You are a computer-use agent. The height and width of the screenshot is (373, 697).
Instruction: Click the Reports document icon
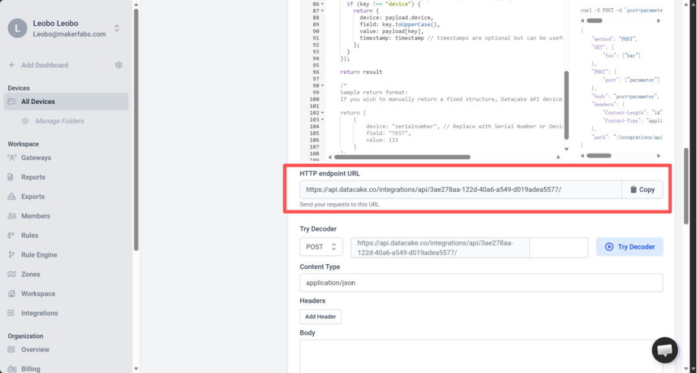11,177
